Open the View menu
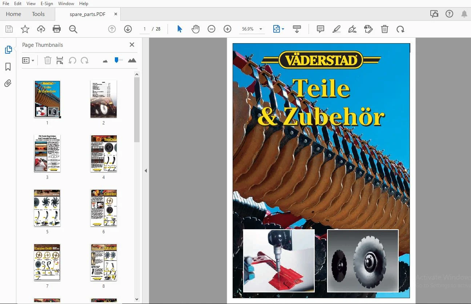This screenshot has width=471, height=304. click(31, 4)
